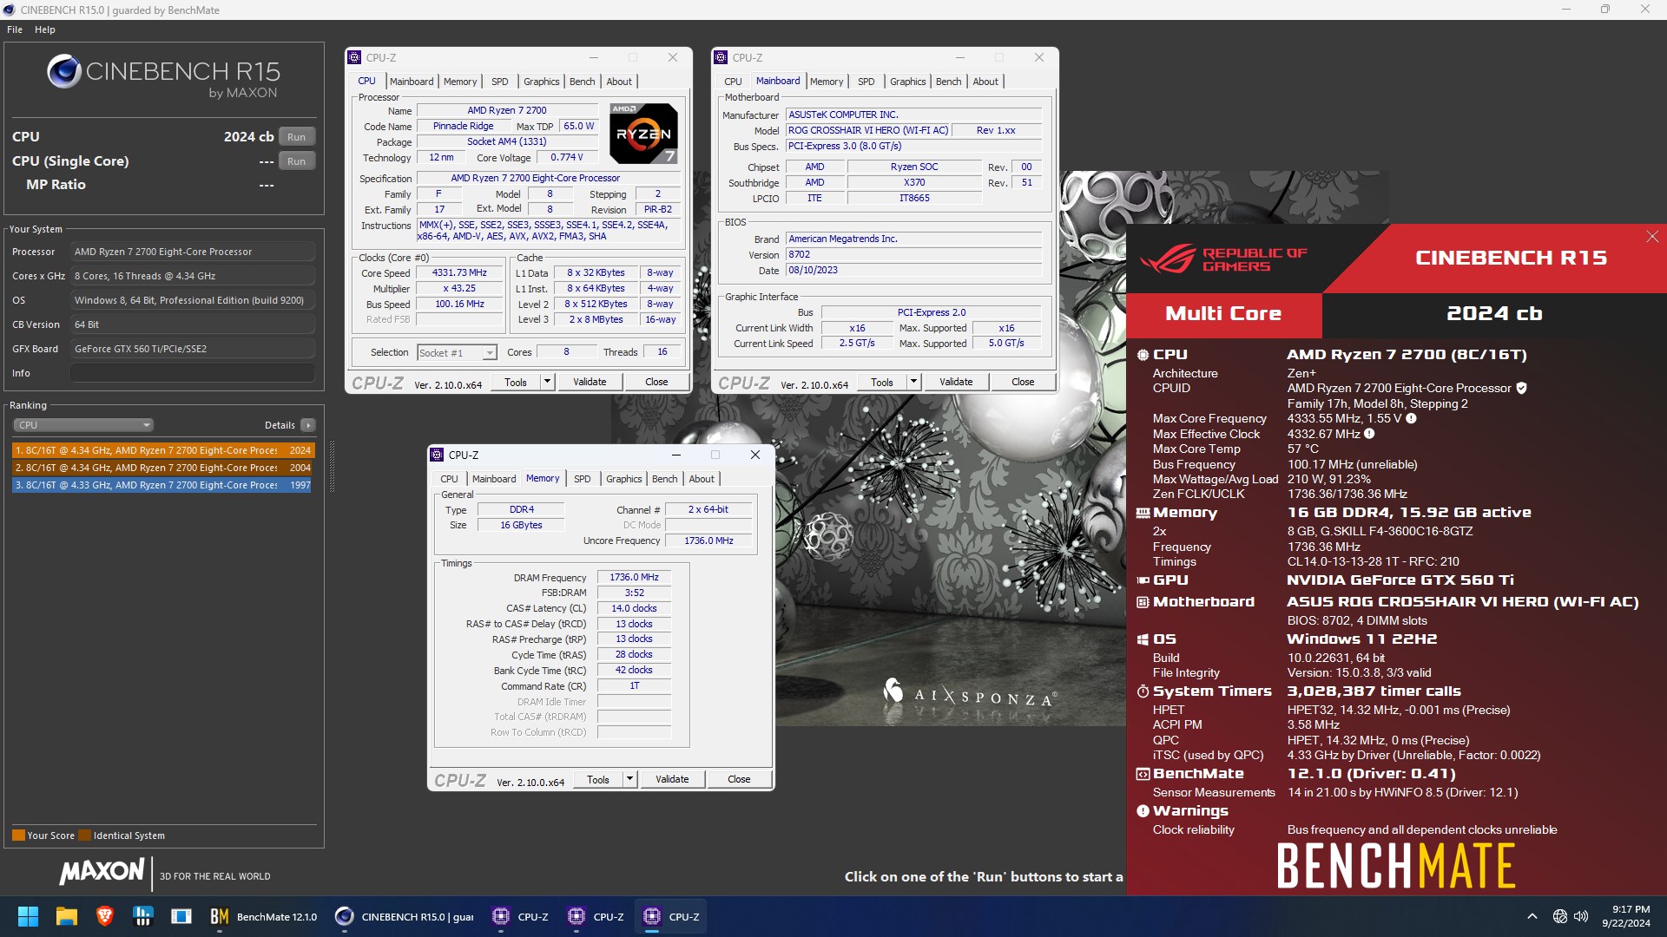This screenshot has width=1667, height=937.
Task: Open Bench tab in first CPU-Z window
Action: point(582,82)
